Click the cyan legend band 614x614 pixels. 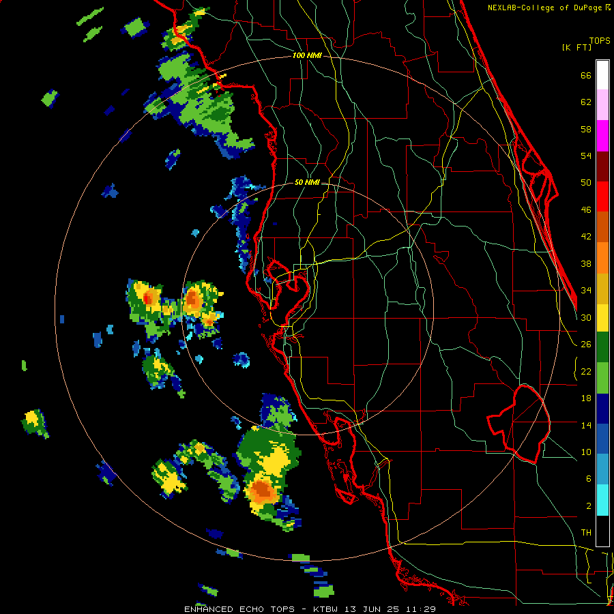tap(602, 500)
